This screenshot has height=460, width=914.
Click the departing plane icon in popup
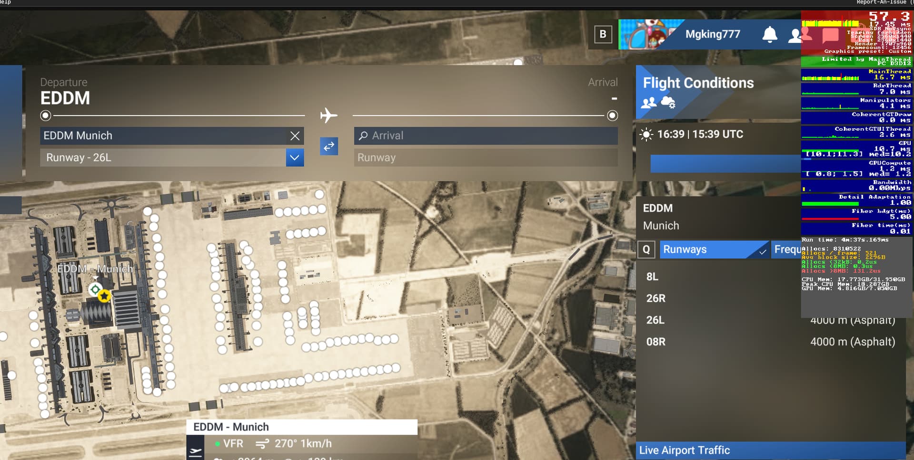195,451
